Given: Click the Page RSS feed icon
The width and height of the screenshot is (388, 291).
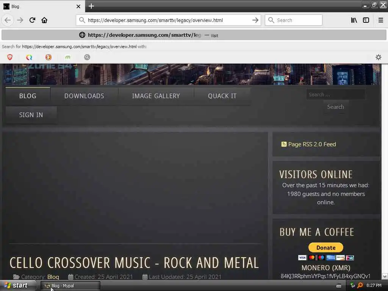Looking at the screenshot, I should (284, 144).
